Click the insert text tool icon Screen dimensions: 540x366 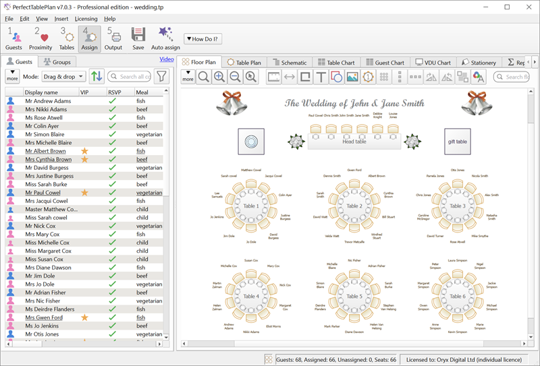pyautogui.click(x=321, y=77)
